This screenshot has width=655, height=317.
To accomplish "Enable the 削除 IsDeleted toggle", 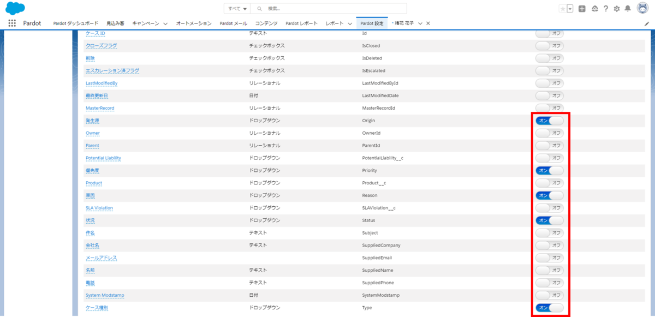I will 549,58.
